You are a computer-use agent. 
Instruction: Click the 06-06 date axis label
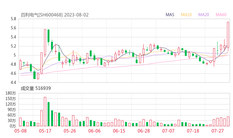pyautogui.click(x=94, y=131)
